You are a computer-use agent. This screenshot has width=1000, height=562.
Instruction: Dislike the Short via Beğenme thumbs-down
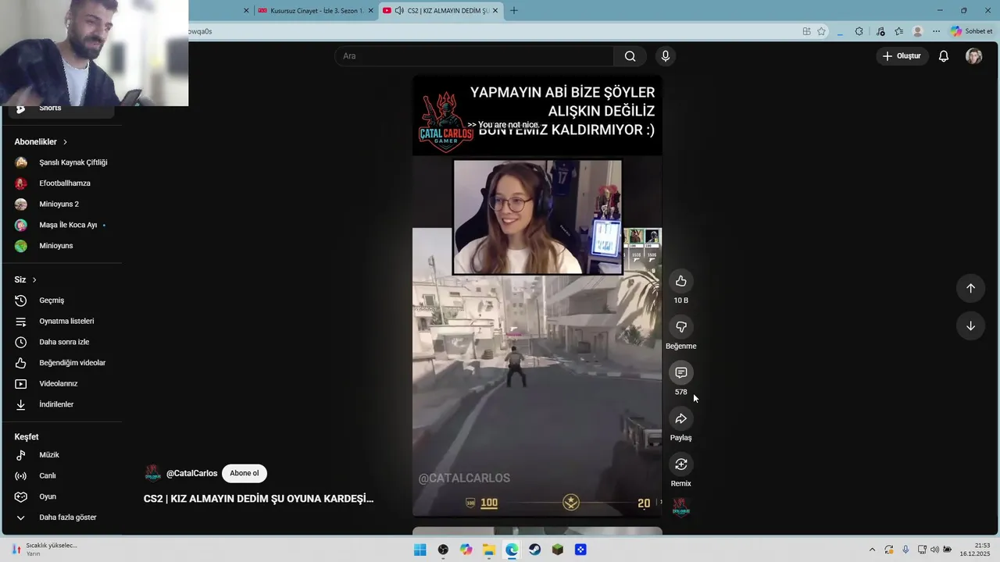[681, 327]
